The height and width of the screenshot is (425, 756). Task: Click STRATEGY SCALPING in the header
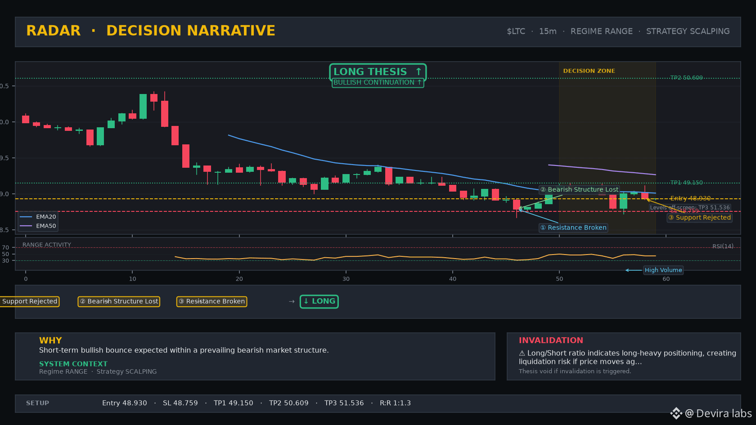click(x=688, y=31)
